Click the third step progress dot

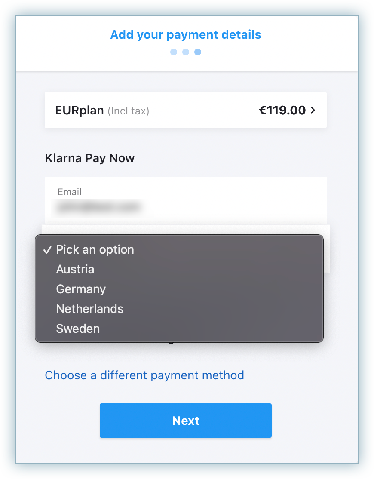point(198,52)
